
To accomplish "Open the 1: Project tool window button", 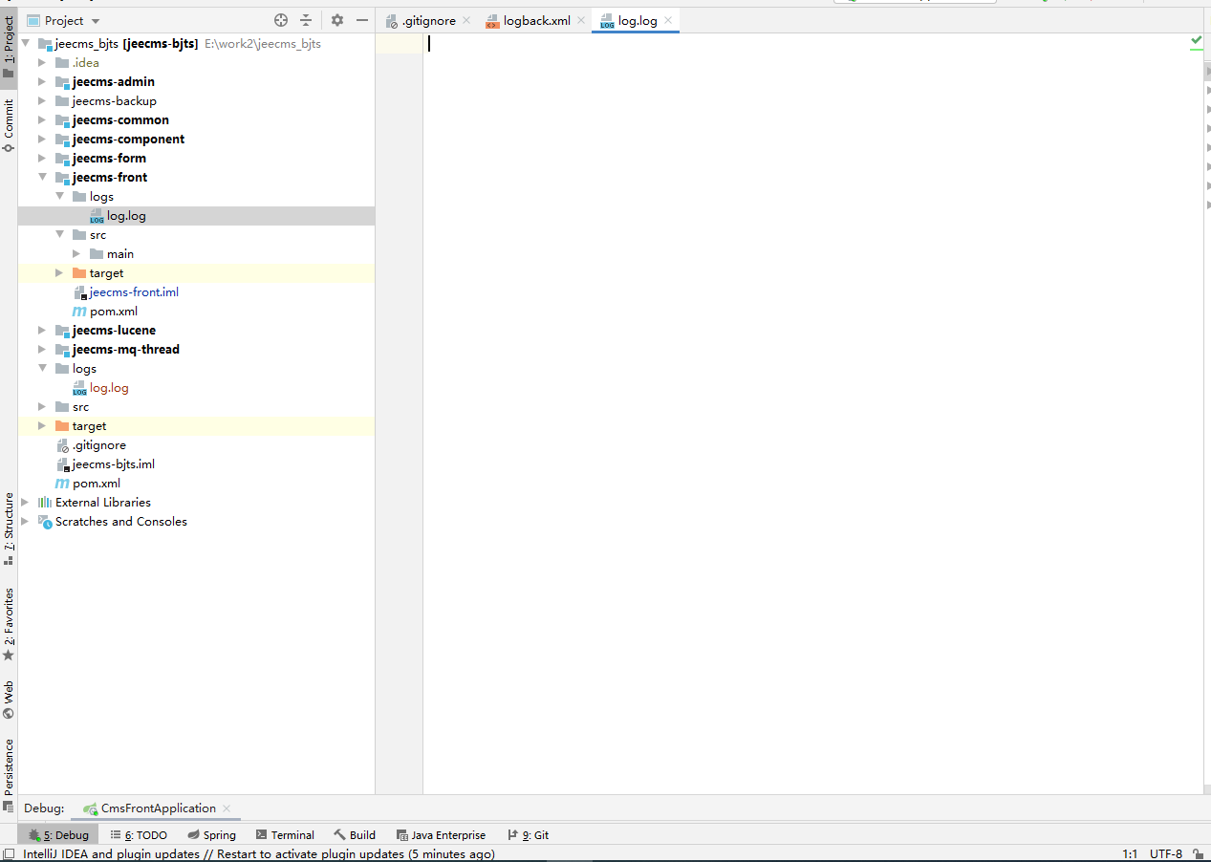I will 9,48.
